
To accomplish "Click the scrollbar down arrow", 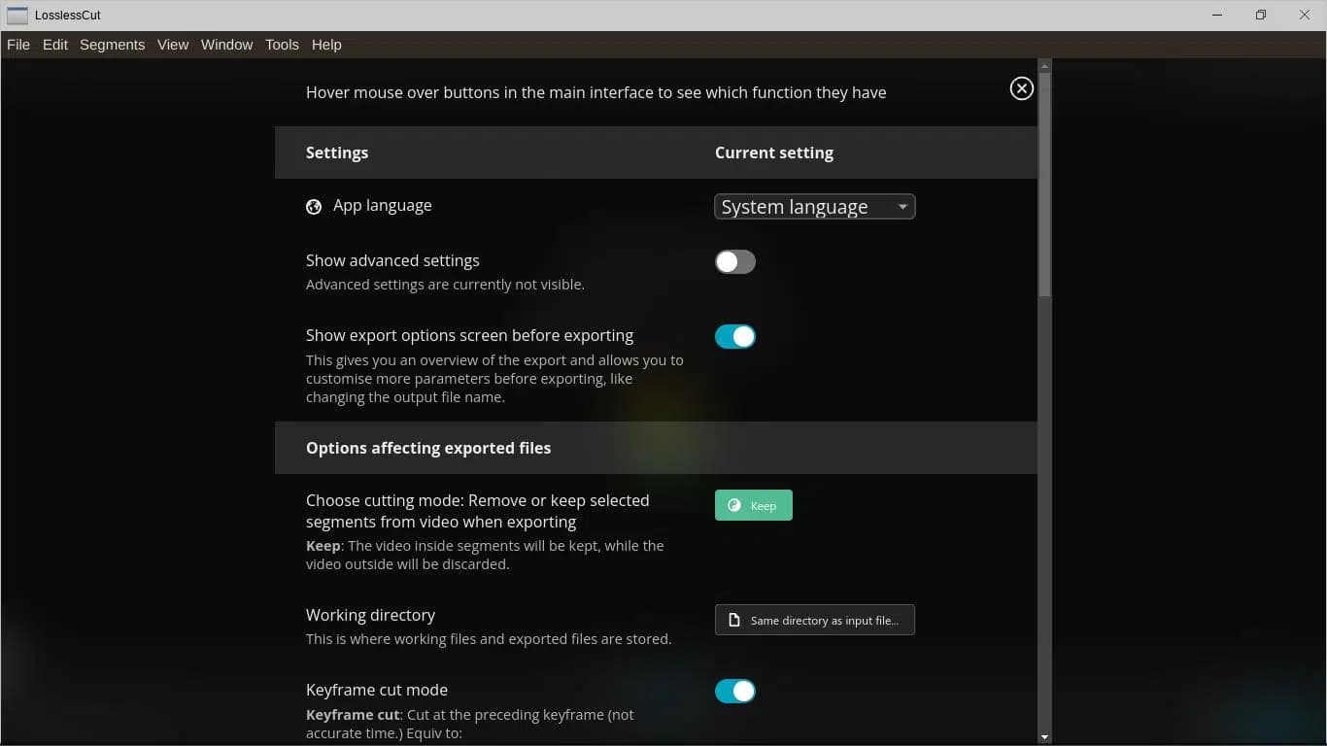I will coord(1044,737).
